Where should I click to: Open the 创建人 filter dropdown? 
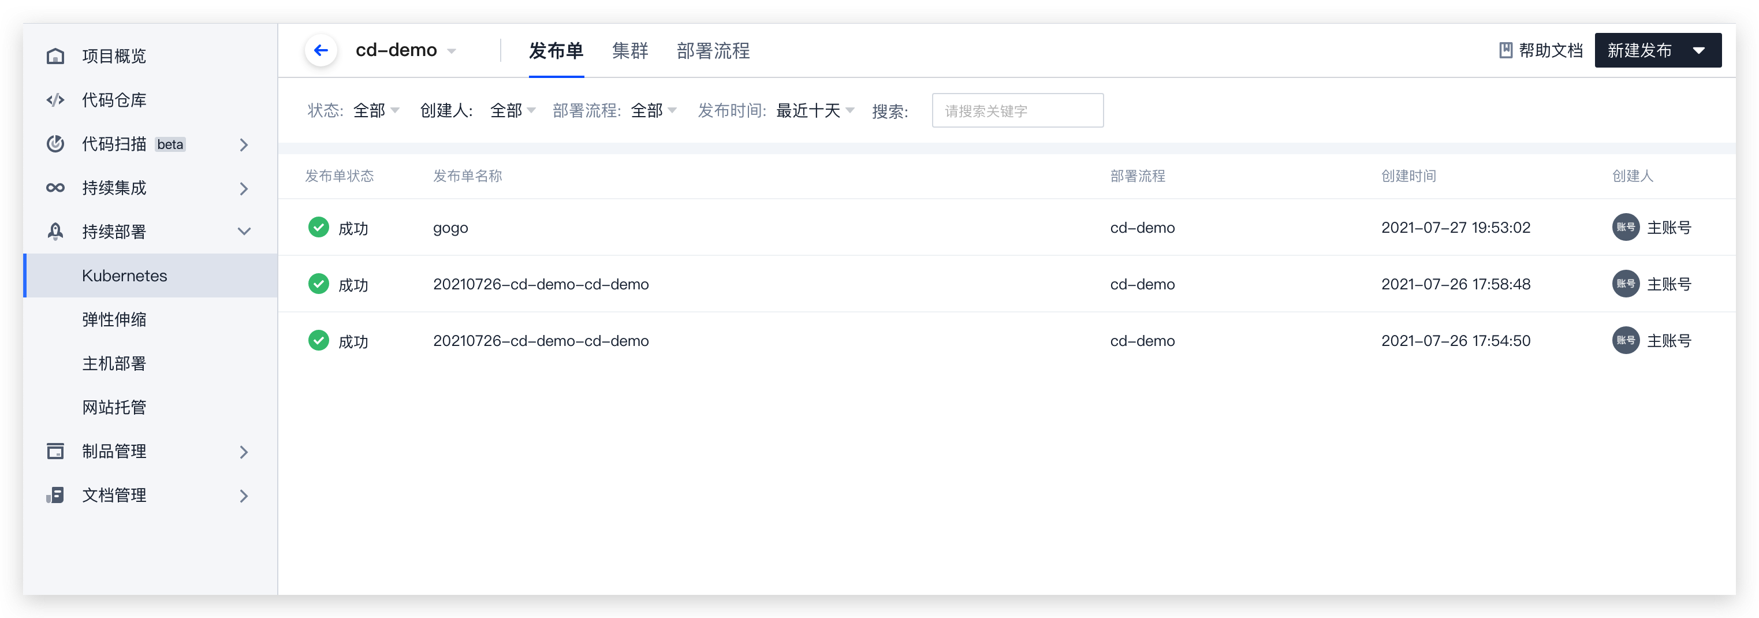pos(513,111)
